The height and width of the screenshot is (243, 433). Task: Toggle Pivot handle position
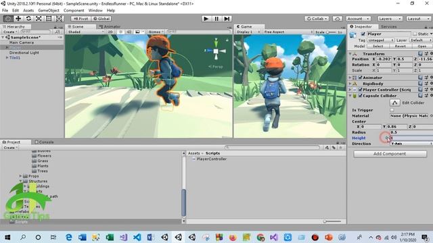[x=81, y=18]
